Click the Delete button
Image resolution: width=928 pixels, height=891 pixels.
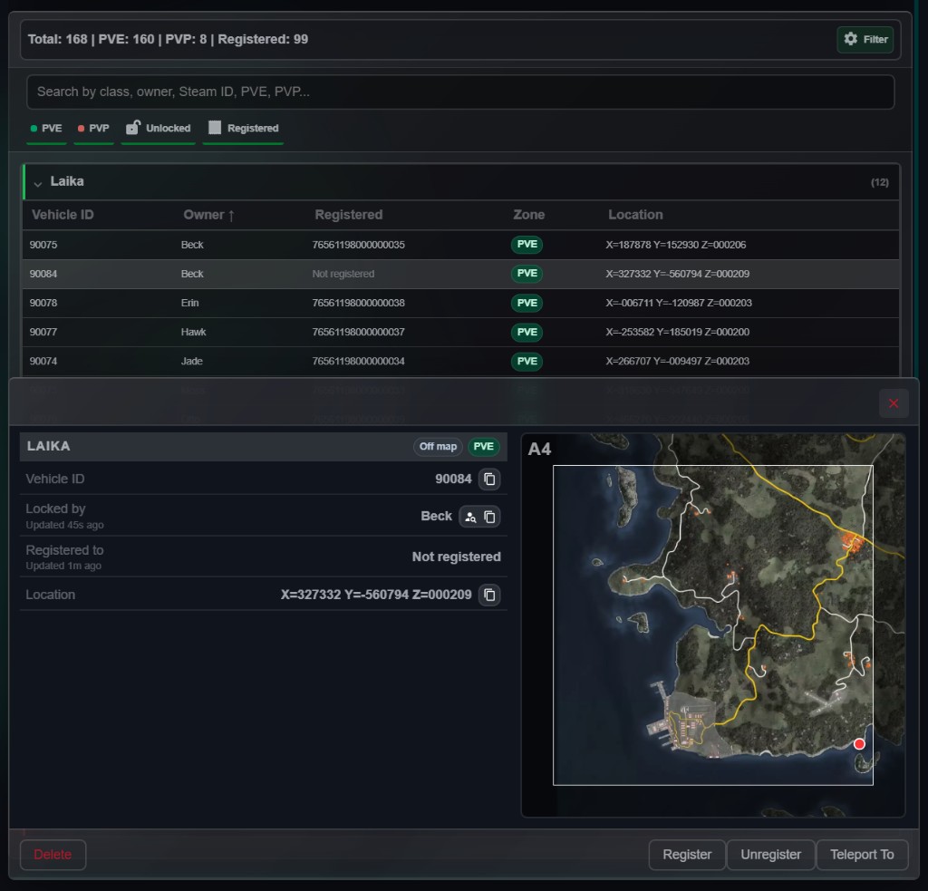click(x=53, y=855)
